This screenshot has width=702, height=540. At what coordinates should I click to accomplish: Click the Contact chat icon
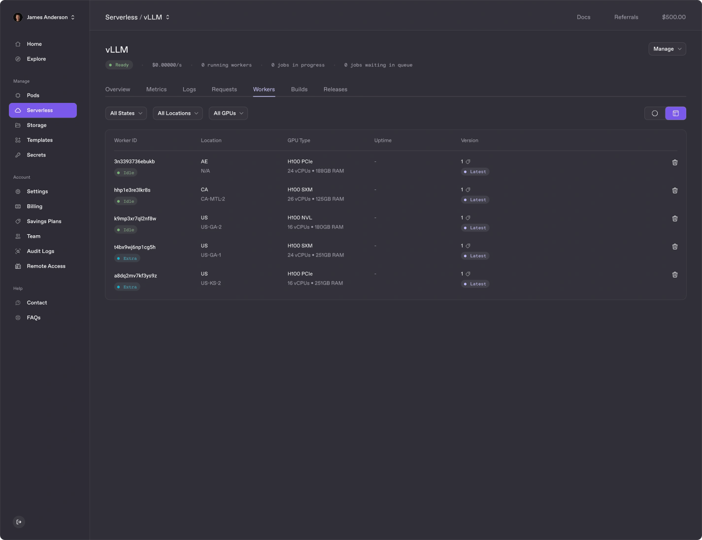click(x=18, y=303)
